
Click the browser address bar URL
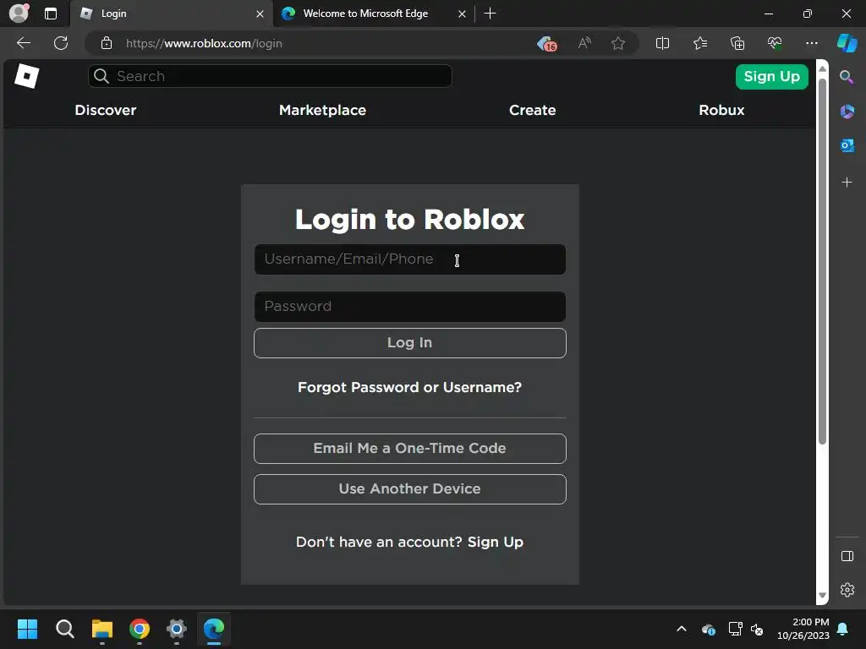pos(204,43)
